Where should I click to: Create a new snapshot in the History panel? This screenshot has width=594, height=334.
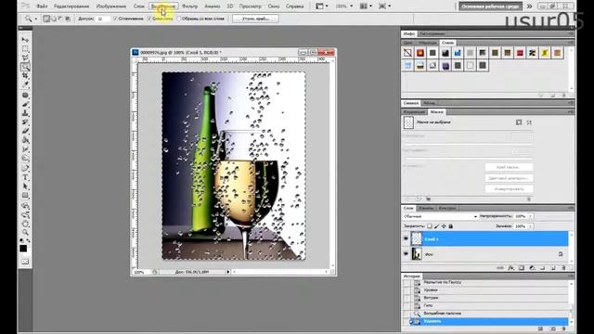(x=553, y=329)
